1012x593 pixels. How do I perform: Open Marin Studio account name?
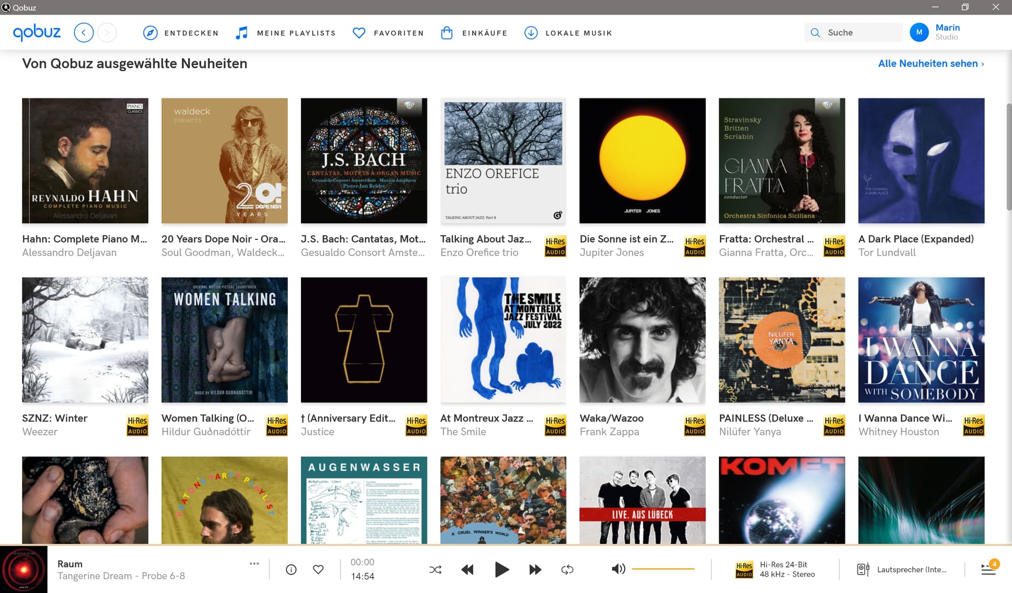(x=947, y=32)
